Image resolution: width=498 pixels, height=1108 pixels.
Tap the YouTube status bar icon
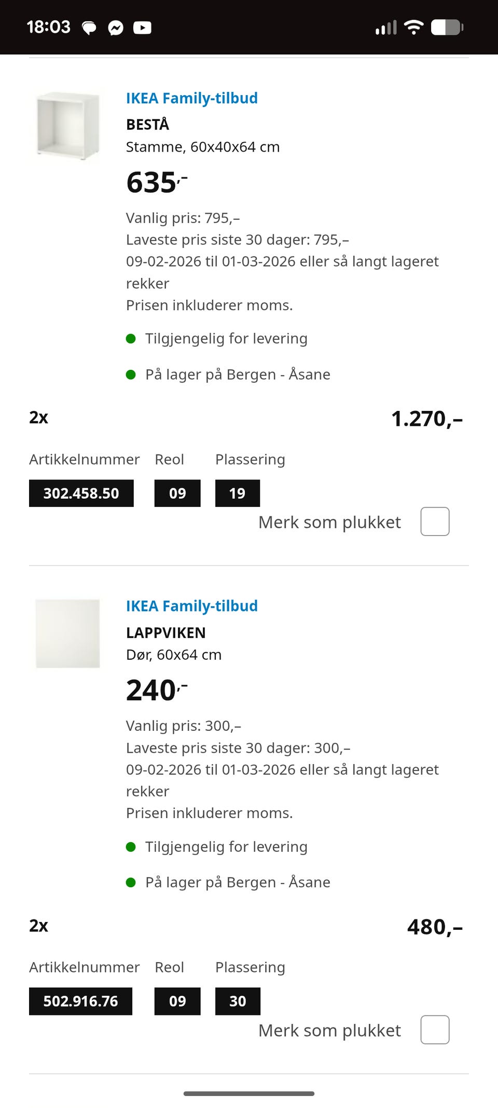(x=142, y=28)
